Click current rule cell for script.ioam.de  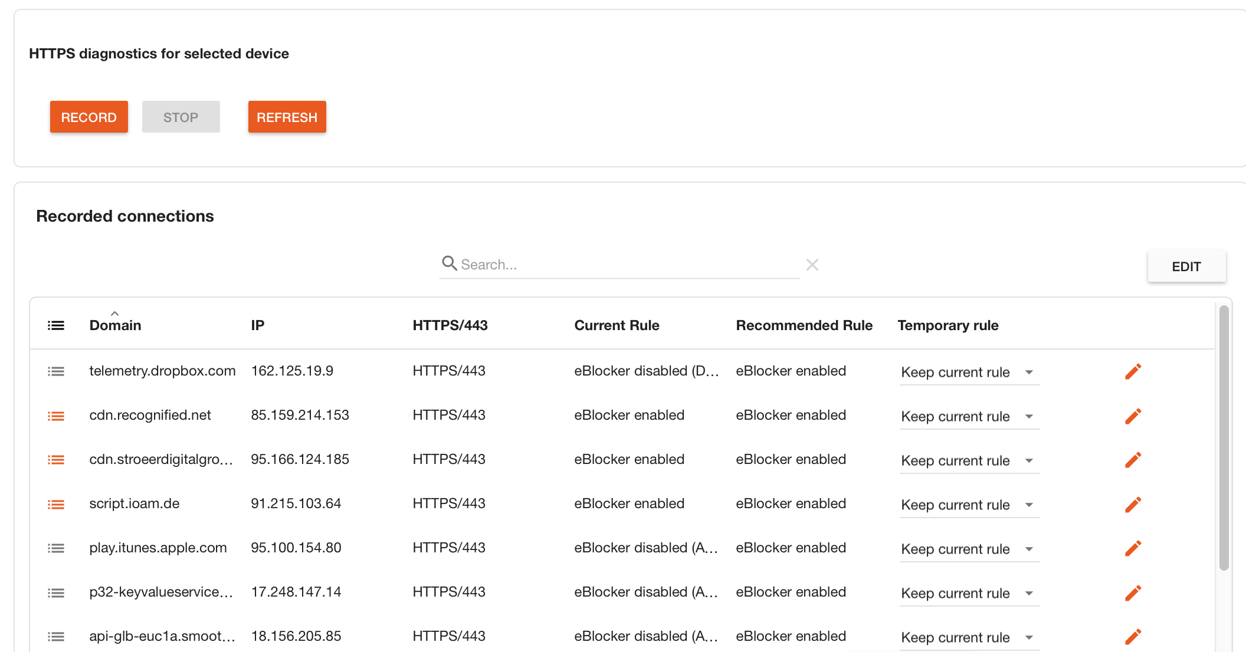click(629, 503)
